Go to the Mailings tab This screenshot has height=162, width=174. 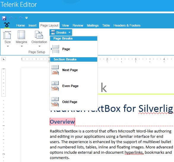[93, 25]
